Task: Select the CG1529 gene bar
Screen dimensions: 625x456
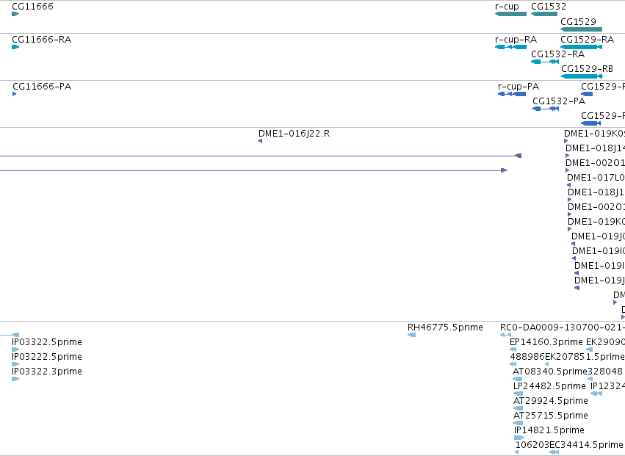Action: pyautogui.click(x=581, y=29)
